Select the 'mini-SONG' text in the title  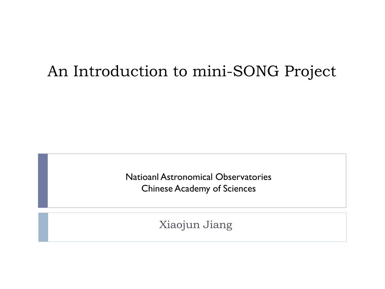[x=236, y=71]
